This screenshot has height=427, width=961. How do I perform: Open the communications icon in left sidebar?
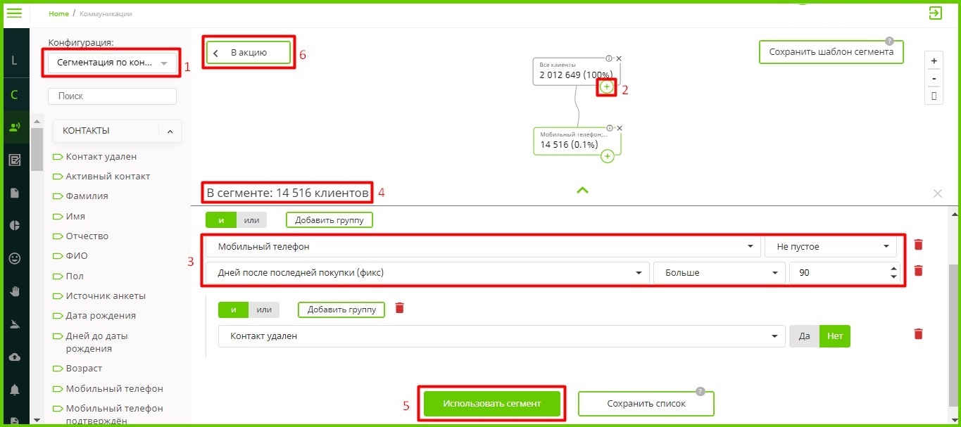pyautogui.click(x=14, y=127)
